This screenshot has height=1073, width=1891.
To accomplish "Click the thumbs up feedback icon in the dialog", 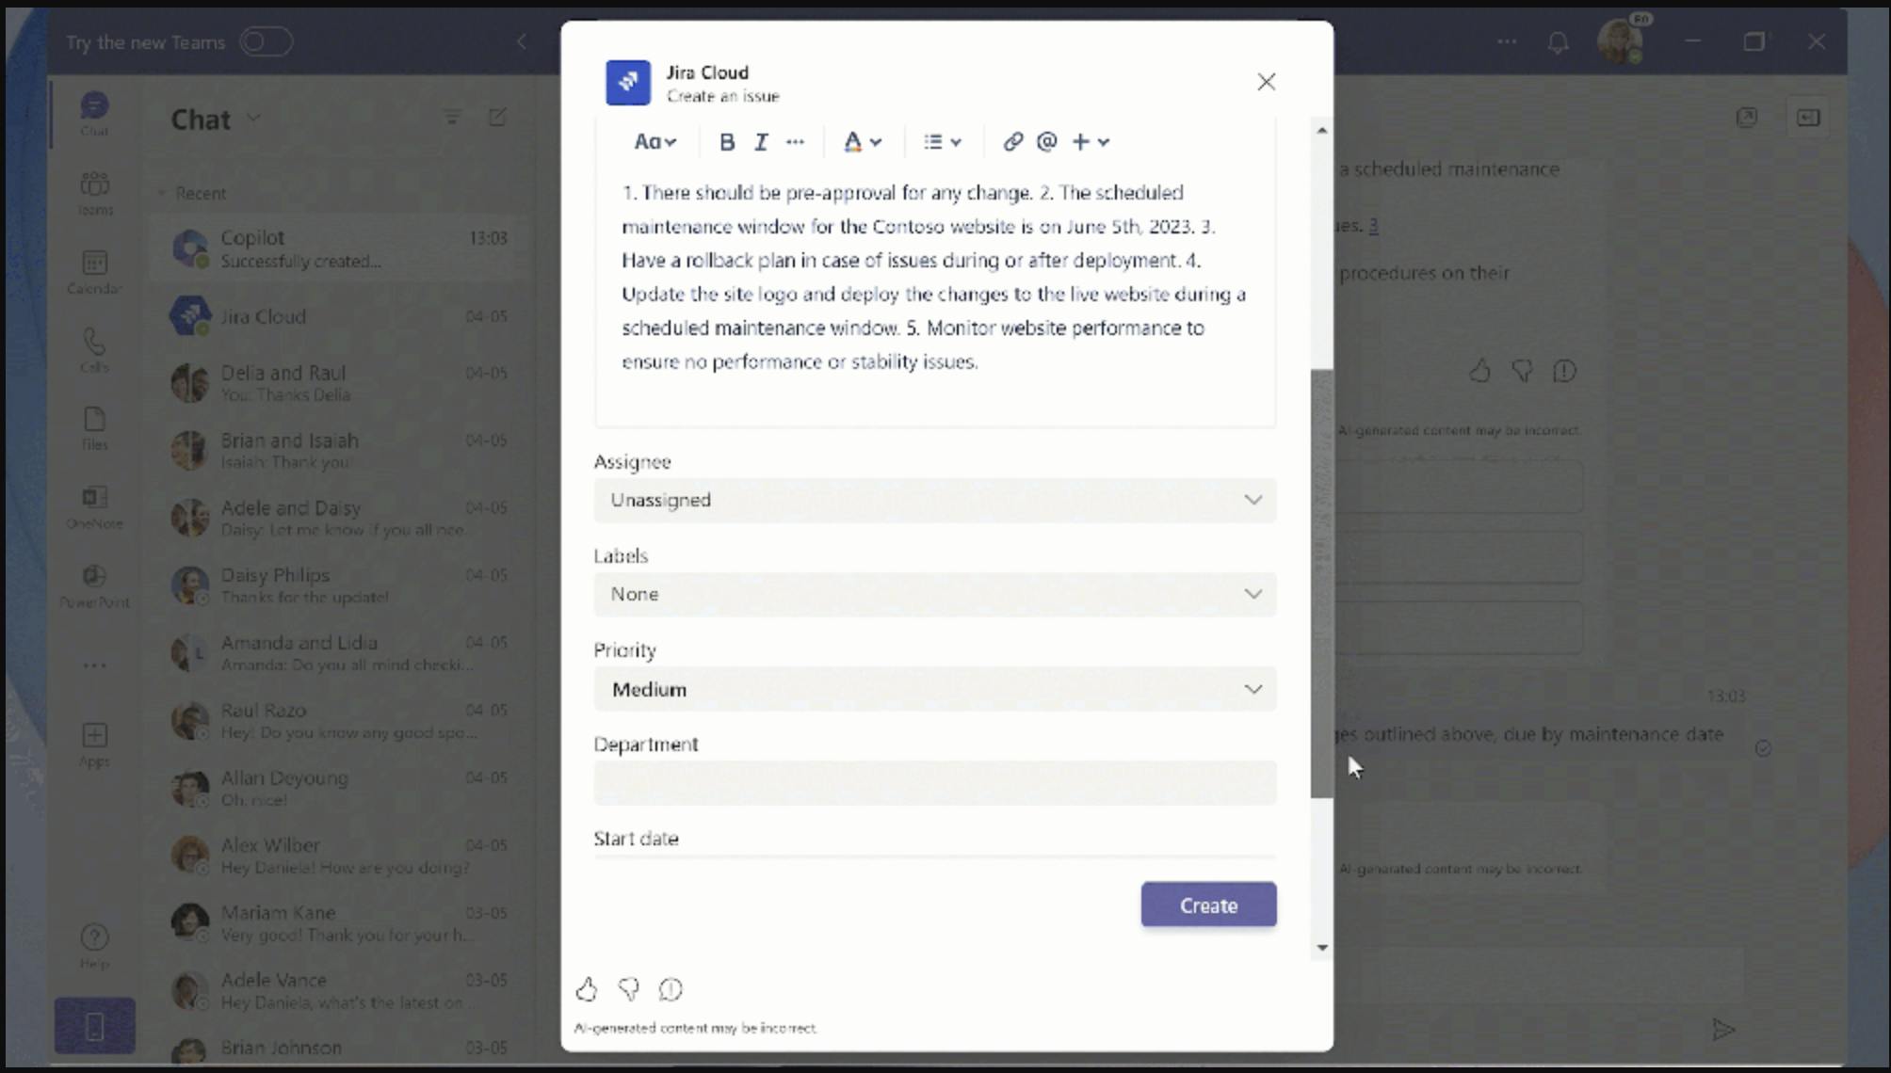I will click(587, 989).
